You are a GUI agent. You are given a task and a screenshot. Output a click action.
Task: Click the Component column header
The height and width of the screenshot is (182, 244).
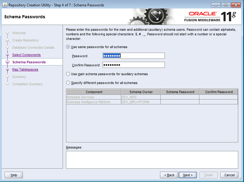pyautogui.click(x=94, y=92)
